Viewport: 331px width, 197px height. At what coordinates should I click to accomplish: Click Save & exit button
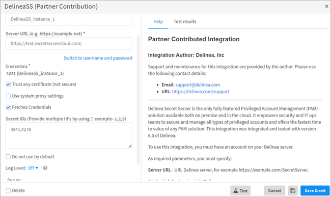pyautogui.click(x=315, y=190)
